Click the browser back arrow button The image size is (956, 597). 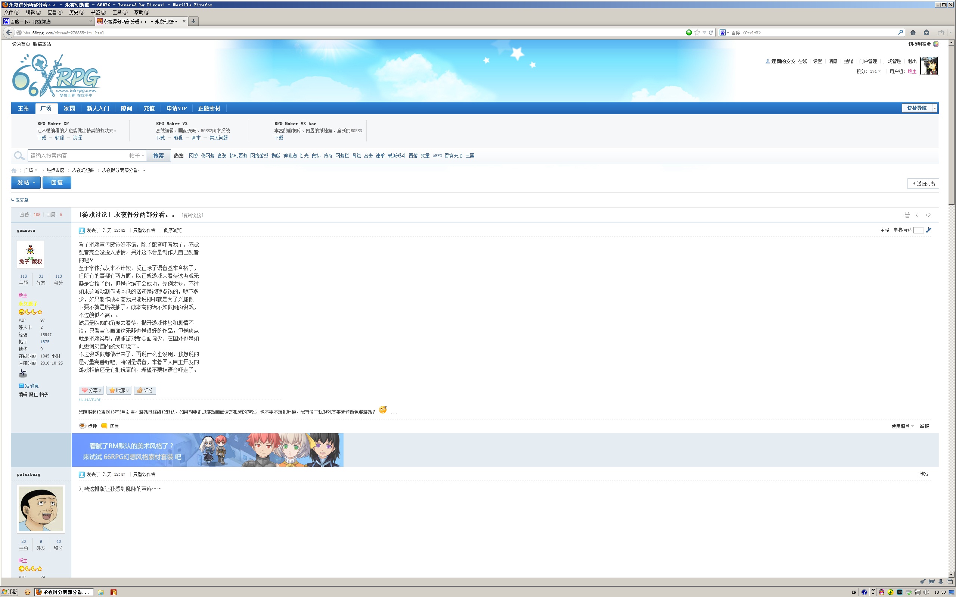point(9,32)
